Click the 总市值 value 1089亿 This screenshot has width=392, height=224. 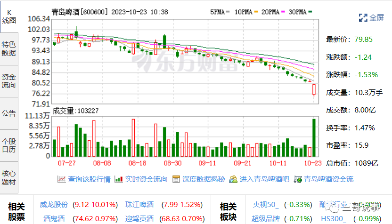tap(366, 163)
